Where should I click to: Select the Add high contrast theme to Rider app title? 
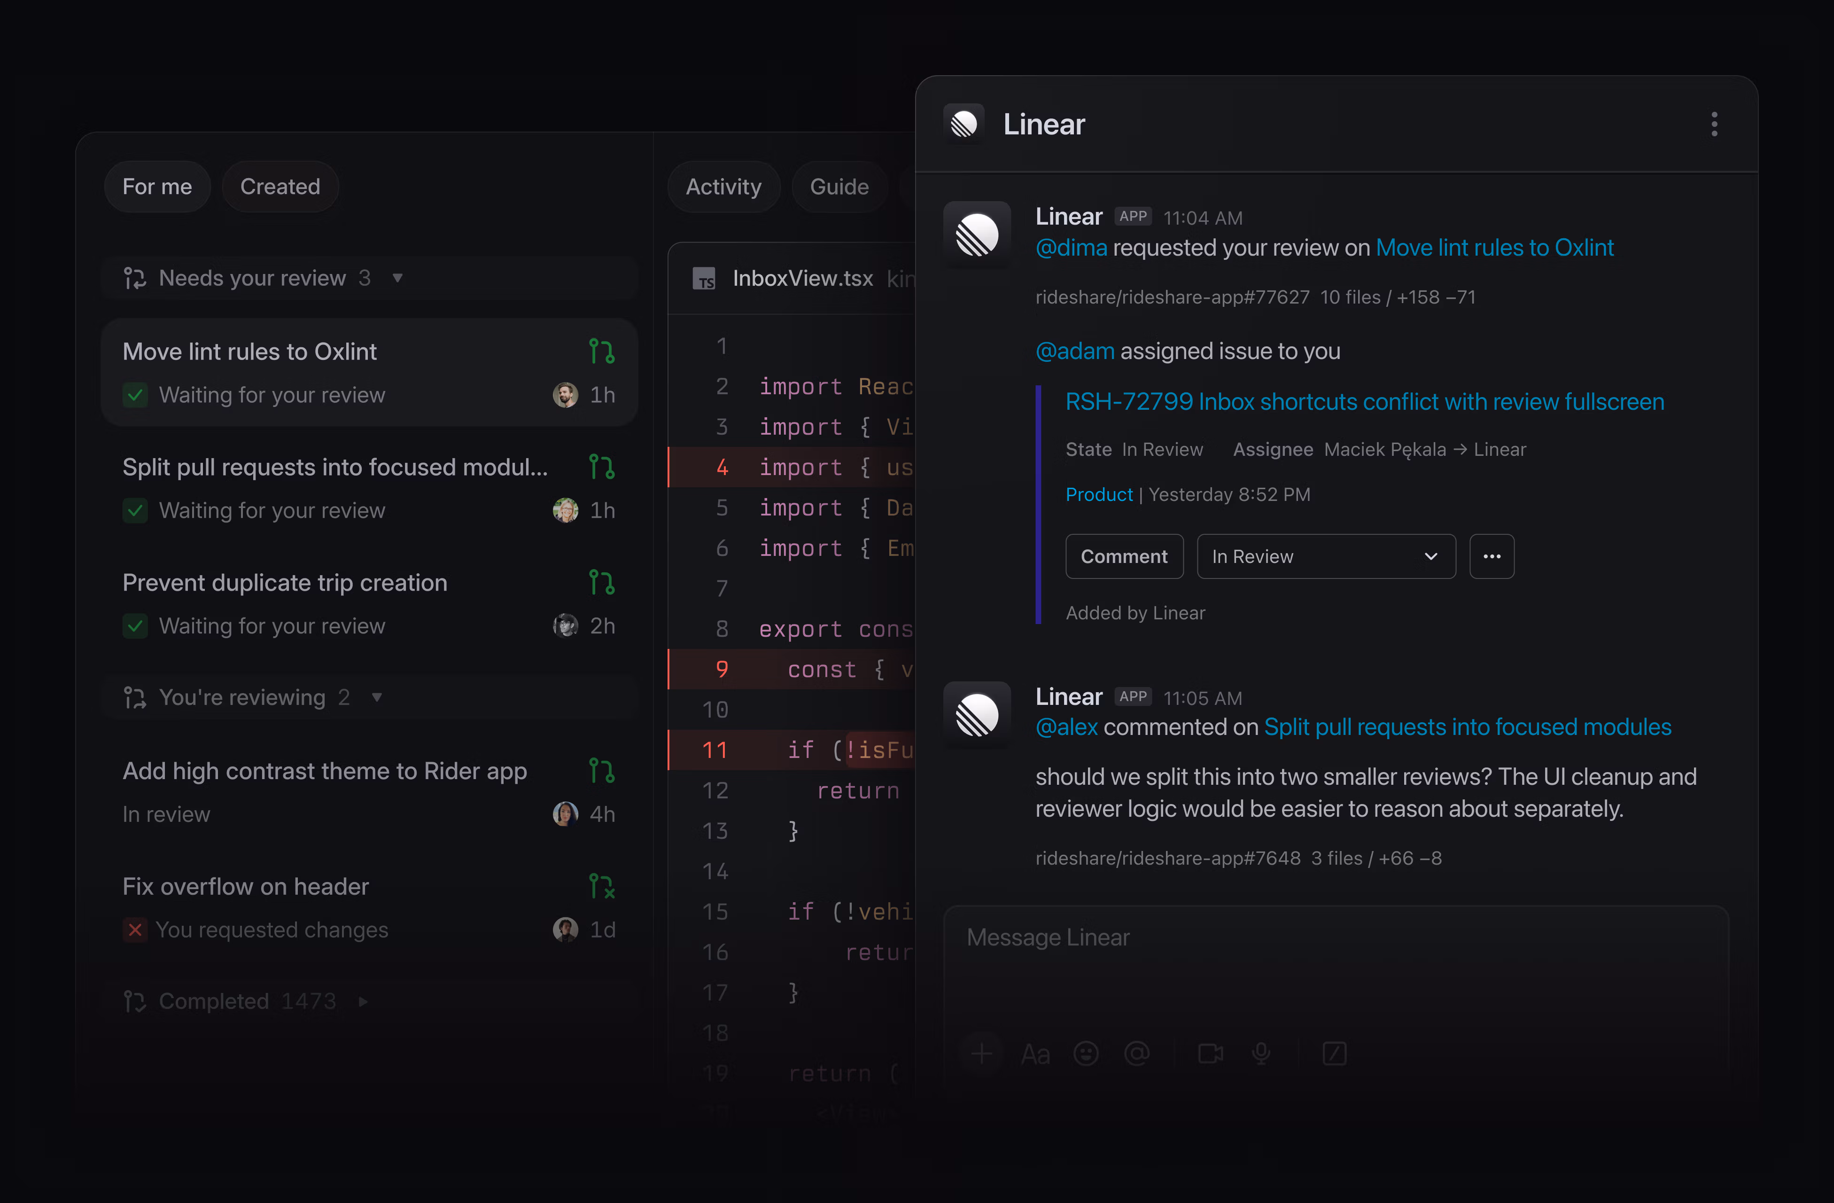tap(325, 771)
